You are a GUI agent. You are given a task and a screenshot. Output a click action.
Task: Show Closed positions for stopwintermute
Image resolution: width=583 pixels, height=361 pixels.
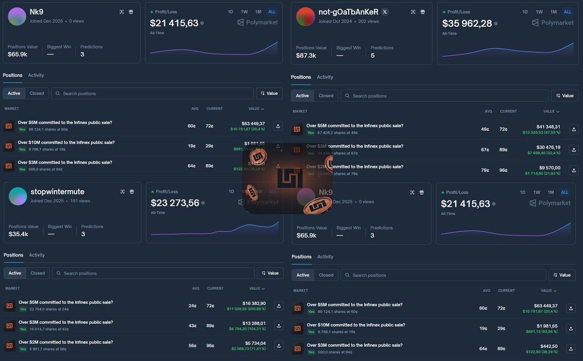coord(38,273)
